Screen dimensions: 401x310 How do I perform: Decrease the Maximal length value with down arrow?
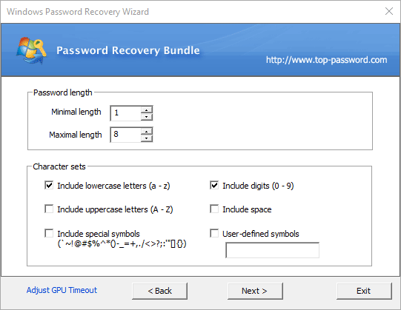coord(147,138)
